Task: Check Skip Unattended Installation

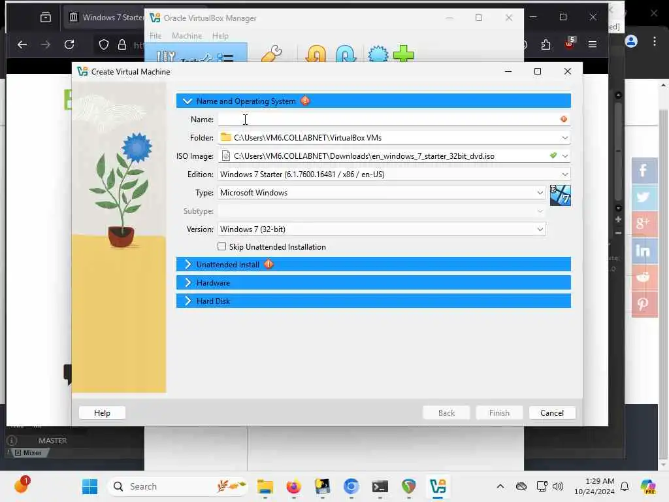Action: pyautogui.click(x=222, y=246)
